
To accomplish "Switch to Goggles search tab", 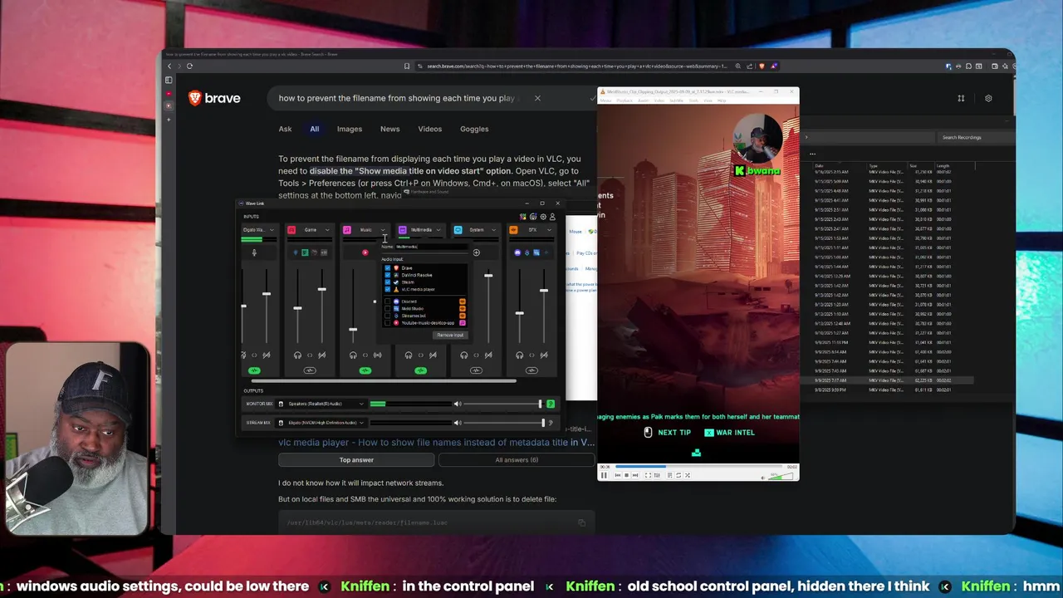I will [474, 129].
